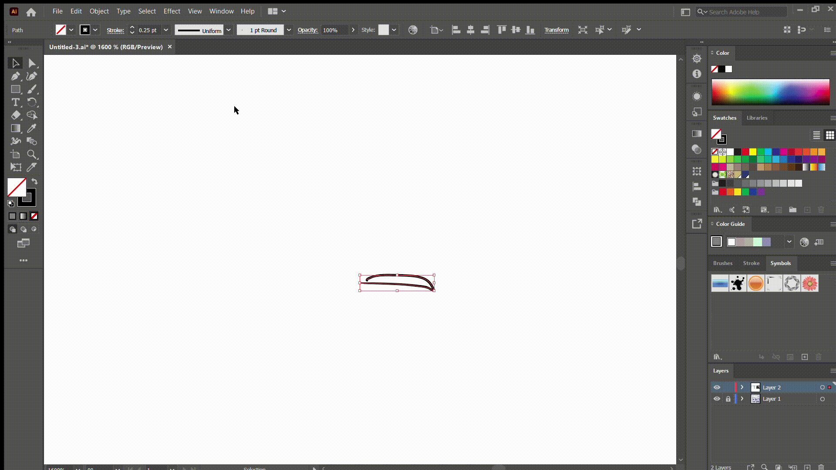The height and width of the screenshot is (470, 836).
Task: Select the Eraser tool
Action: [x=16, y=115]
